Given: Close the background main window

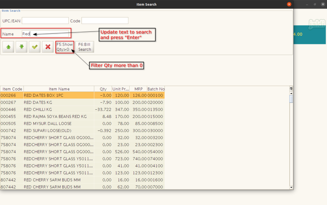Looking at the screenshot, I should click(x=323, y=4).
